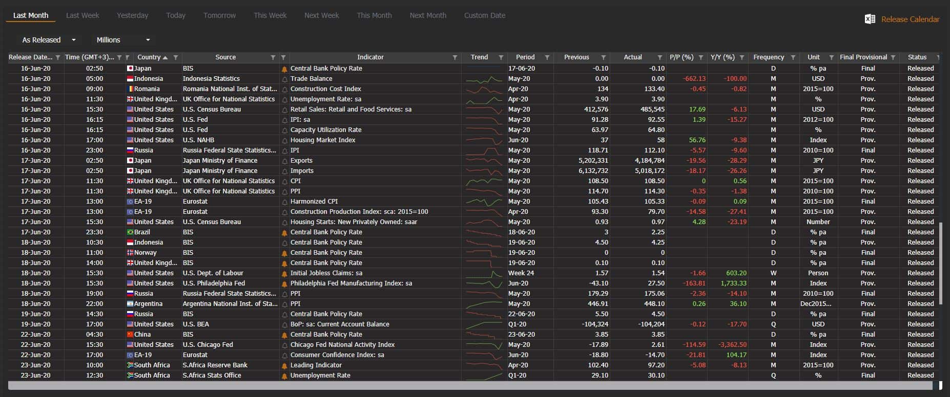This screenshot has height=397, width=950.
Task: Switch to the Tomorrow tab
Action: click(220, 15)
